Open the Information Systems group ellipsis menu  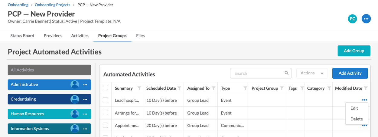point(85,129)
